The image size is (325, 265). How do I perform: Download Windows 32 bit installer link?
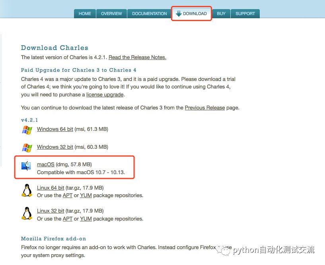coord(55,147)
